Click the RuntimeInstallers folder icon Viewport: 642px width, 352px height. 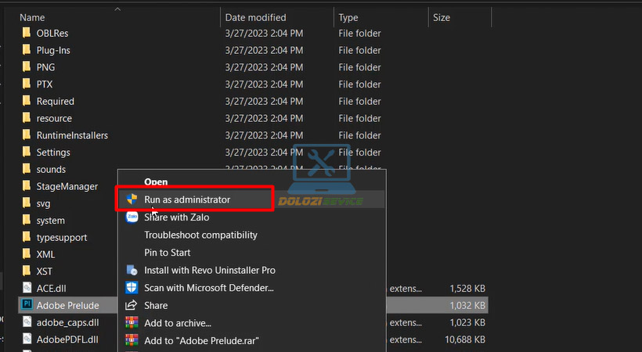26,135
